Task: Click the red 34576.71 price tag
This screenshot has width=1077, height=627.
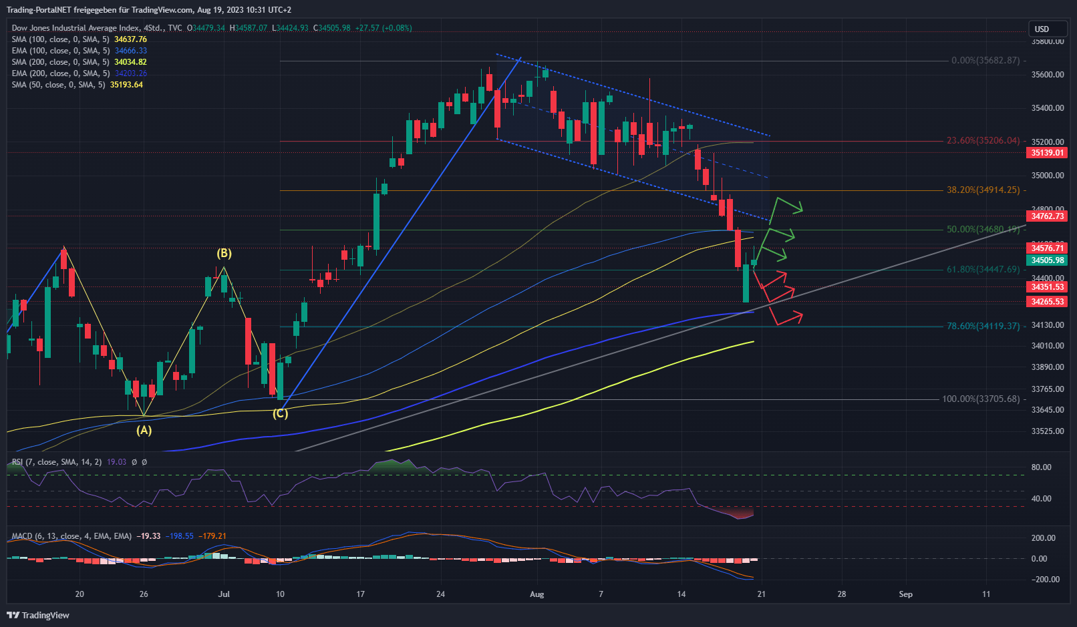Action: (1047, 248)
